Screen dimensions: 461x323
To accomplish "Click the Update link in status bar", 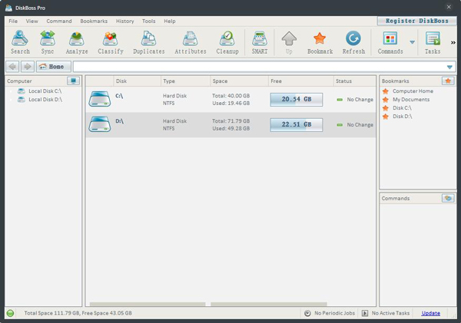I will [x=431, y=313].
